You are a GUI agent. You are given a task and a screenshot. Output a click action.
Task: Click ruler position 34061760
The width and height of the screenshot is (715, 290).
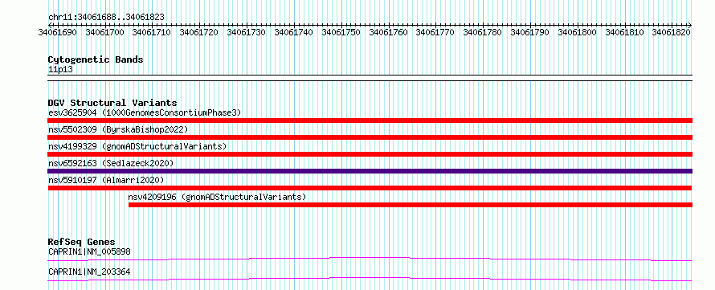tap(388, 32)
